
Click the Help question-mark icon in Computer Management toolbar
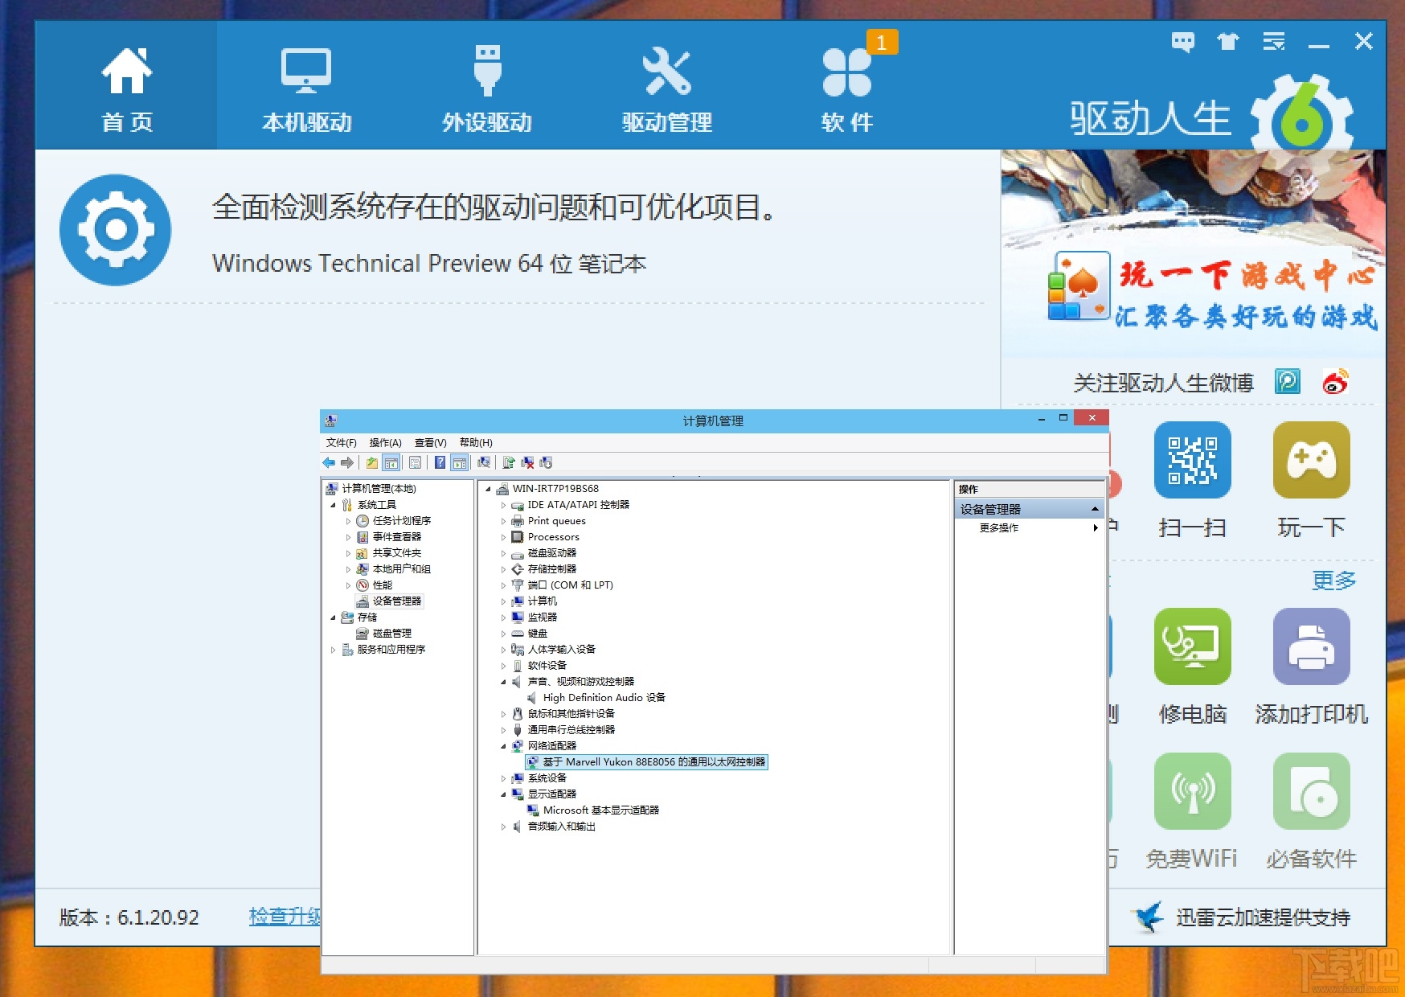point(439,462)
